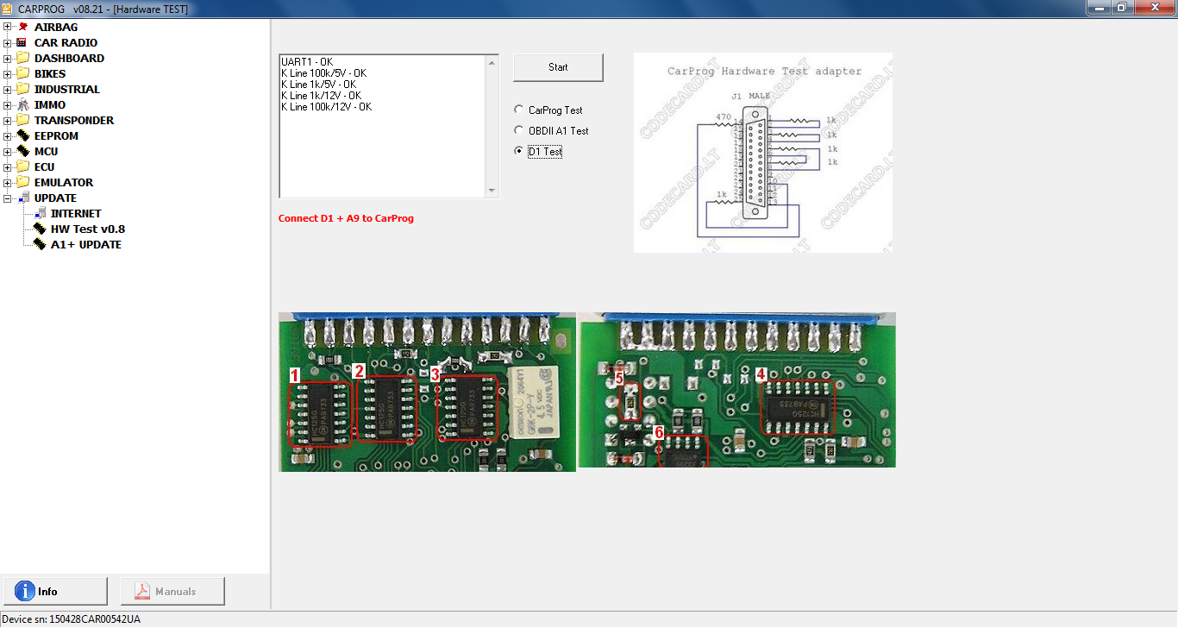Click the PCB photo showing chips 4, 5, 6
The height and width of the screenshot is (628, 1178).
737,390
